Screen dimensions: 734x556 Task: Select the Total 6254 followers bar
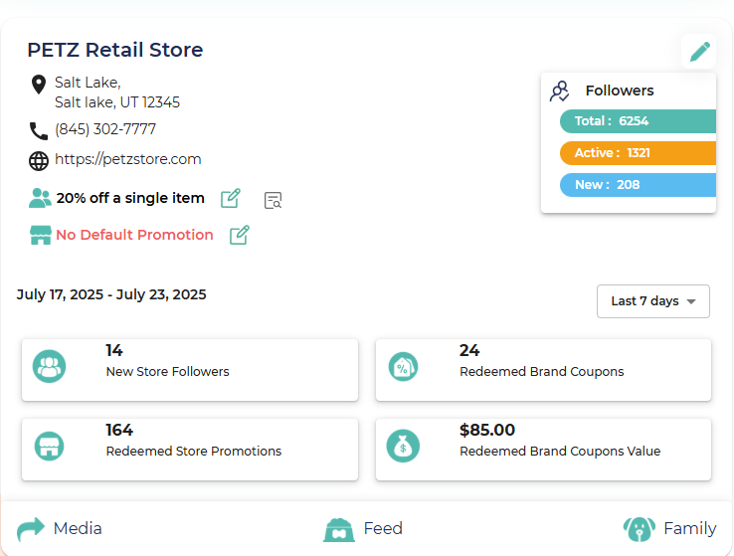tap(637, 121)
